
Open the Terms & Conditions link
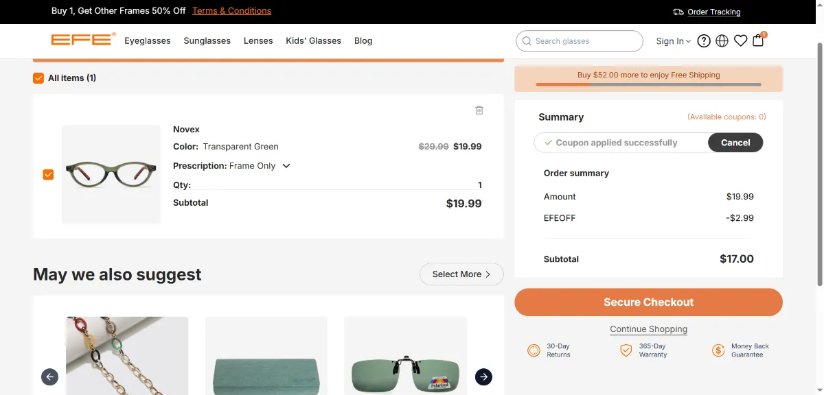coord(231,11)
